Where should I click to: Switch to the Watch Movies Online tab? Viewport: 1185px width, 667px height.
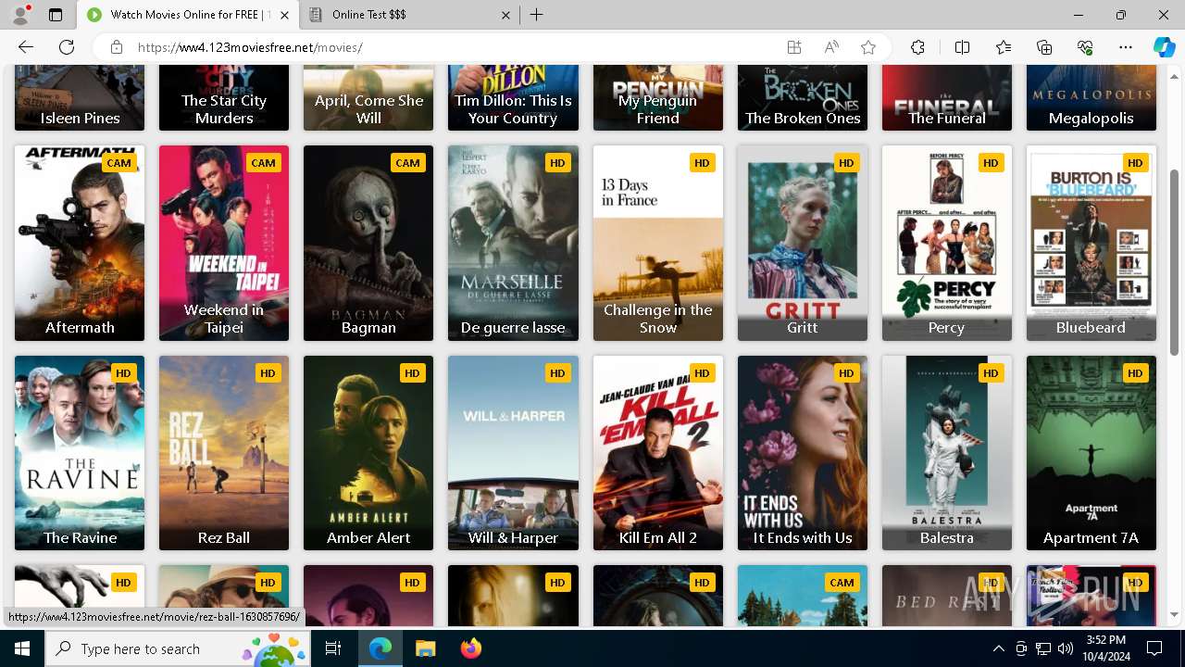188,15
